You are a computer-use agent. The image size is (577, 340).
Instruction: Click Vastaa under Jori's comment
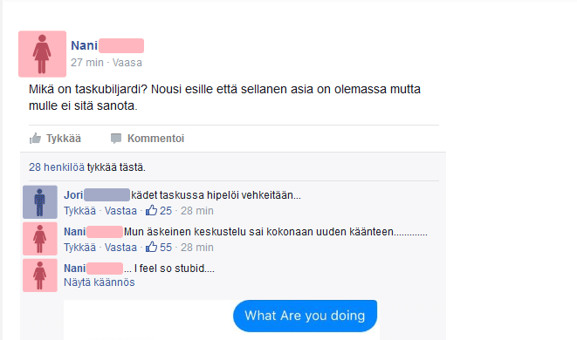[120, 211]
